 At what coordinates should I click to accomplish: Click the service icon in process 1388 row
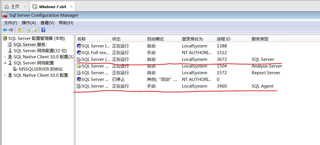(79, 46)
